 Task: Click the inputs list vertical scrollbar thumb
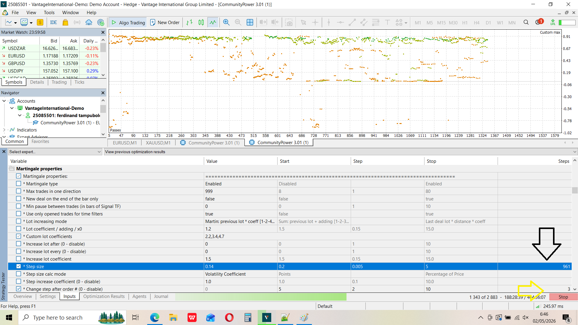tap(575, 190)
